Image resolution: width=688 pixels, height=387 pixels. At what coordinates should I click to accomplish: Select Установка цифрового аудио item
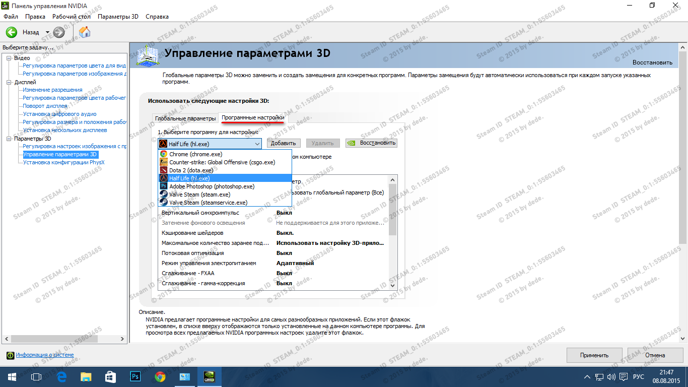coord(59,114)
